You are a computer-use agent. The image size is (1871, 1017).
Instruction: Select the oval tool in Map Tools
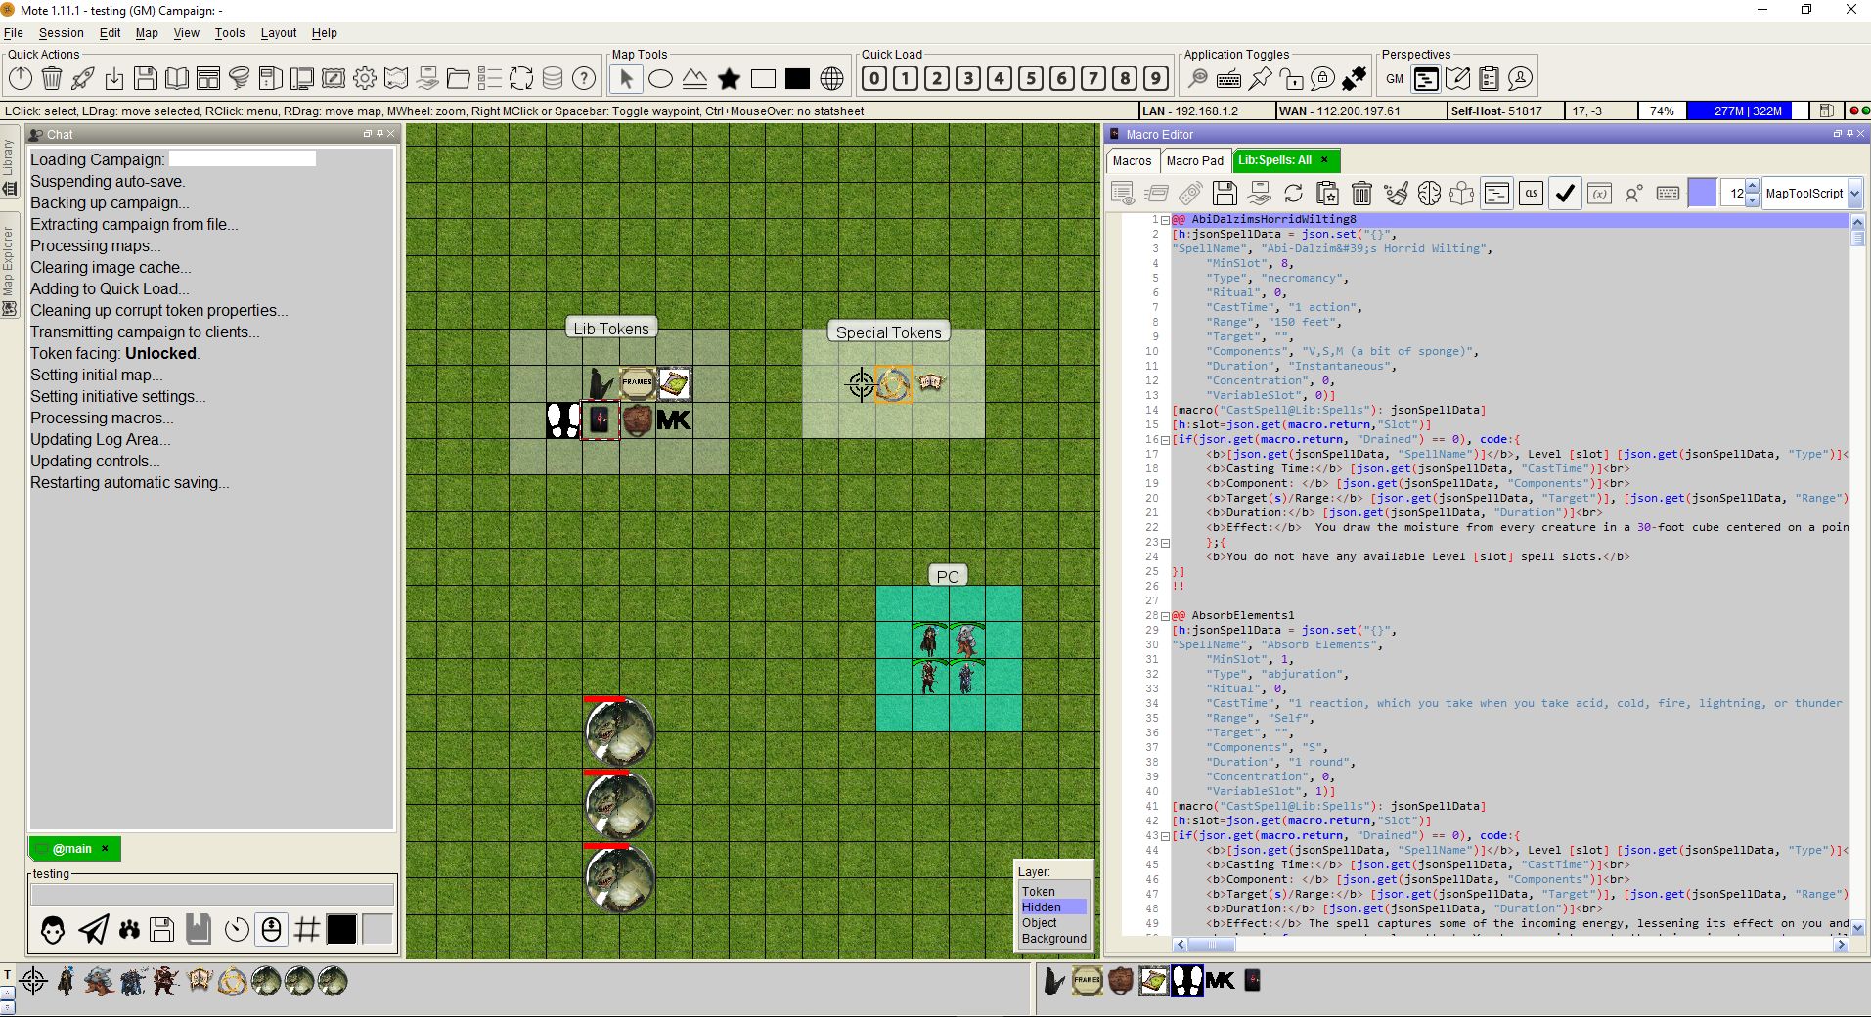click(661, 79)
